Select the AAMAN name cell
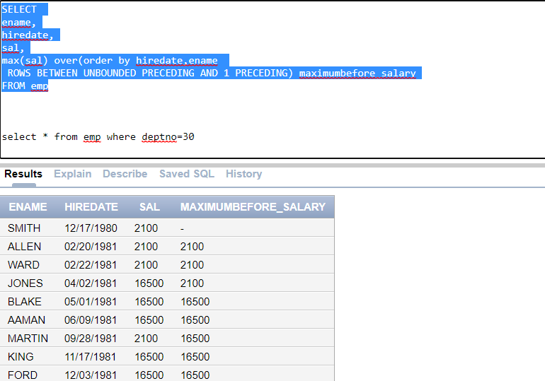 26,320
